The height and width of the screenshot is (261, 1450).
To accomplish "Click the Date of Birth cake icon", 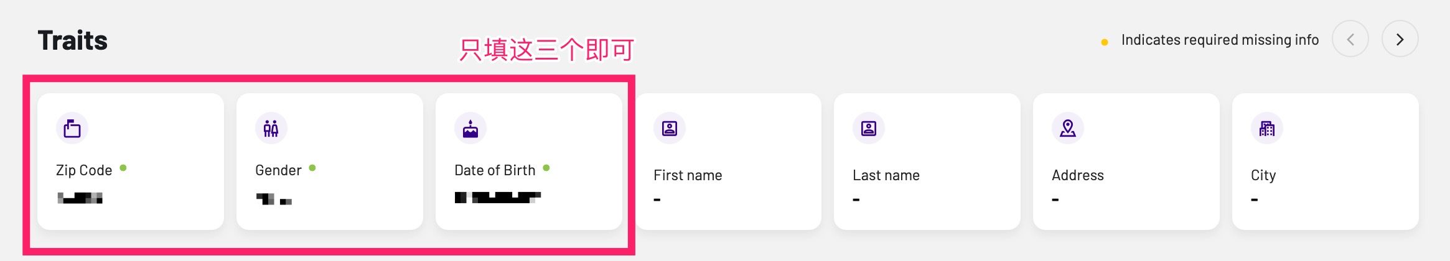I will pos(470,129).
